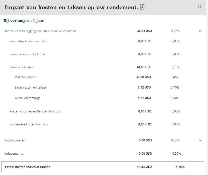Click the Productkosten row label
The height and width of the screenshot is (175, 208).
click(x=15, y=140)
